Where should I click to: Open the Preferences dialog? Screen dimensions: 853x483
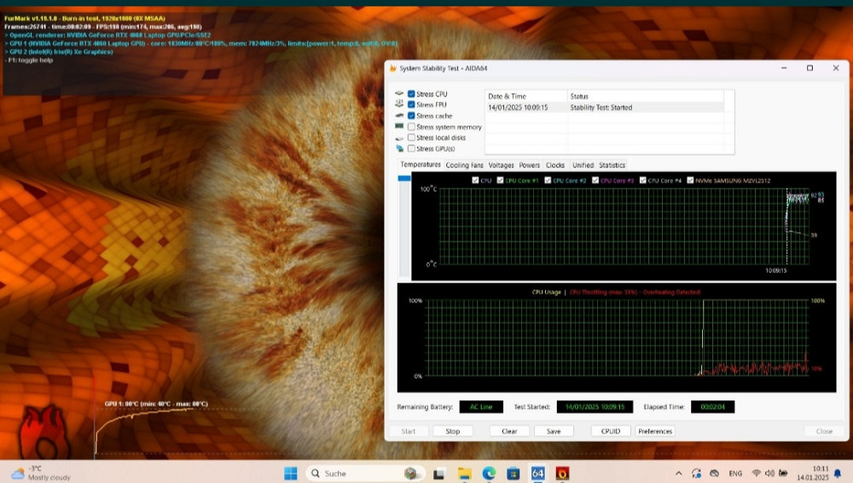point(655,431)
